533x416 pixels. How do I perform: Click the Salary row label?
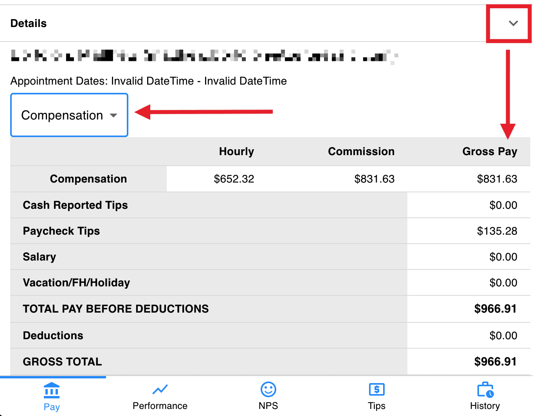click(40, 257)
